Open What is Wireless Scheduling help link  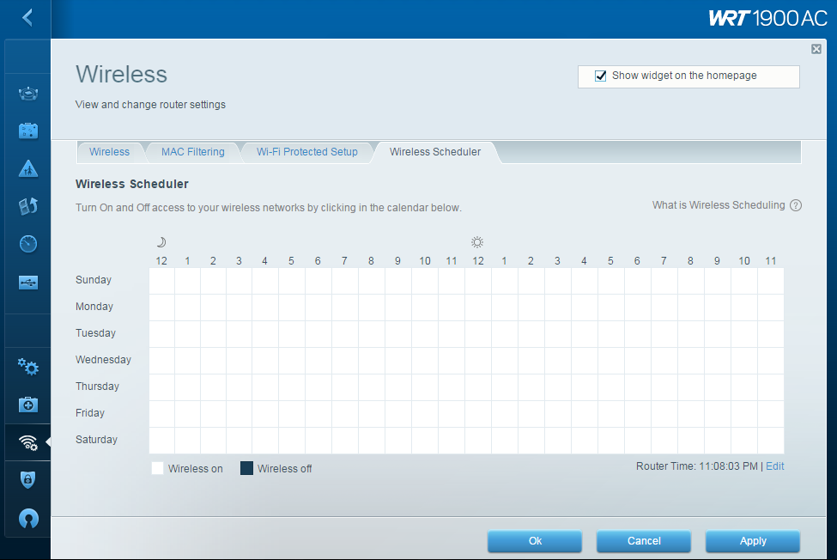pyautogui.click(x=719, y=205)
